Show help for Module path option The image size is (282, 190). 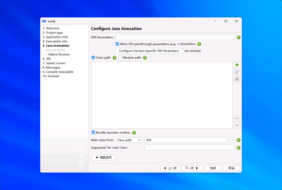tap(145, 58)
